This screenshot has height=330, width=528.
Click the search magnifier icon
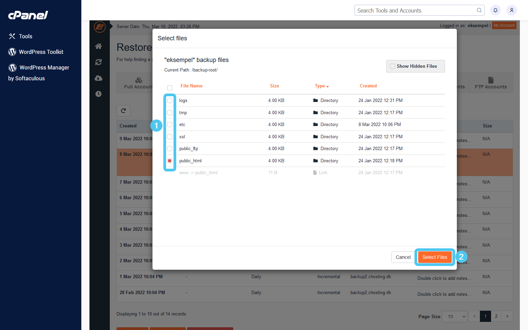(x=479, y=10)
